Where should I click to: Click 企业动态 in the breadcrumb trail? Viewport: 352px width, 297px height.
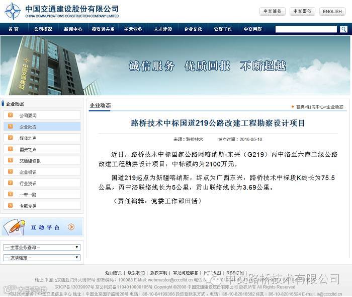pos(335,107)
